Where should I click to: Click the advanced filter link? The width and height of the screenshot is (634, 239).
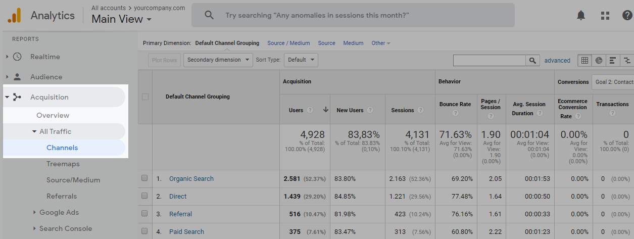click(x=557, y=61)
